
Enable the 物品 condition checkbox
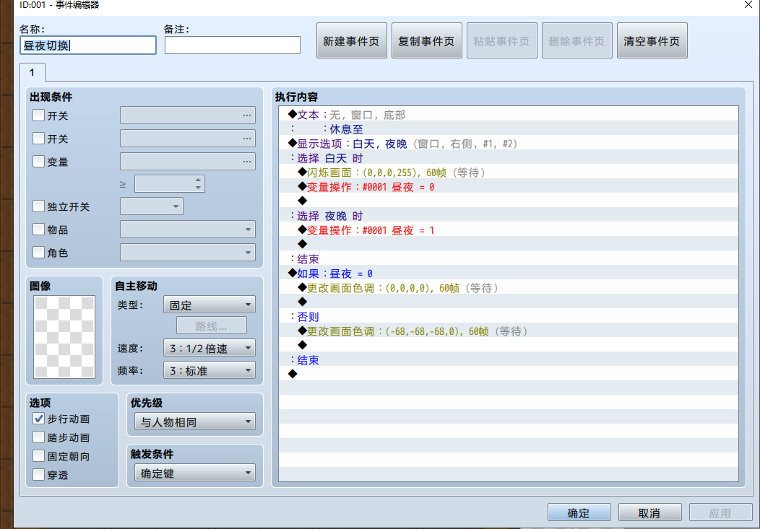pyautogui.click(x=39, y=229)
